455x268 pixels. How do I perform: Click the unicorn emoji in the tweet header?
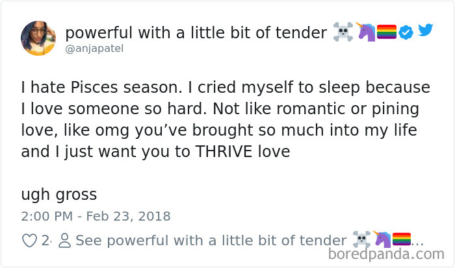[x=365, y=31]
